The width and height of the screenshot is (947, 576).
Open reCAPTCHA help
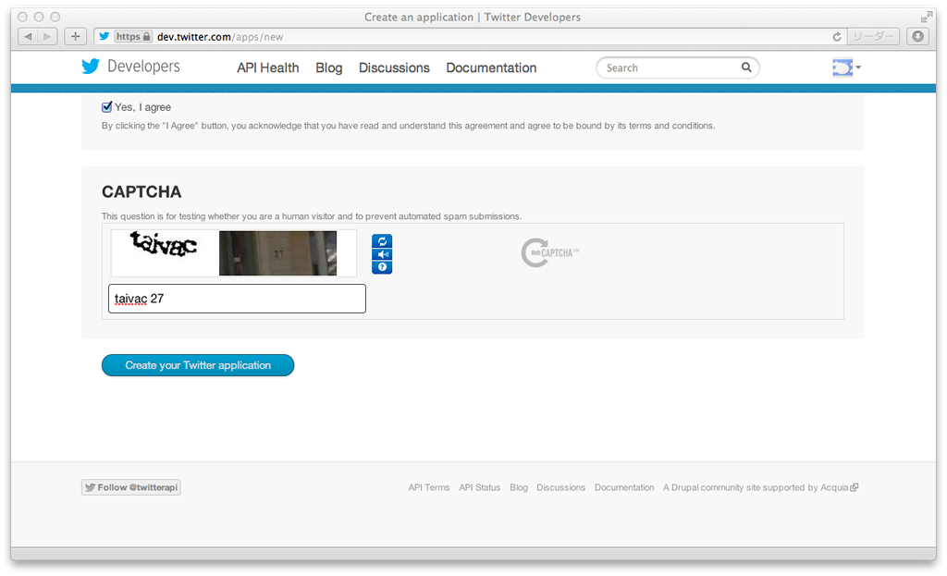(x=382, y=267)
